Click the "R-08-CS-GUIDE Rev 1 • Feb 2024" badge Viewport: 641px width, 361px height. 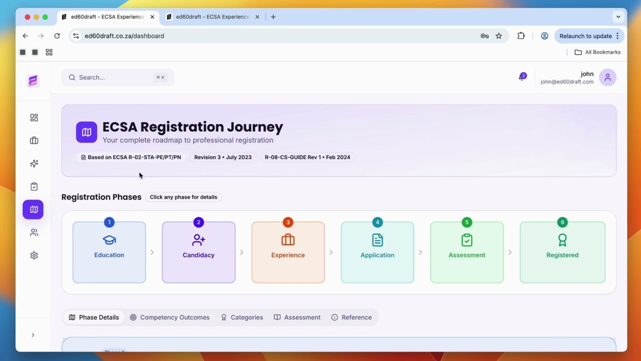pyautogui.click(x=307, y=157)
